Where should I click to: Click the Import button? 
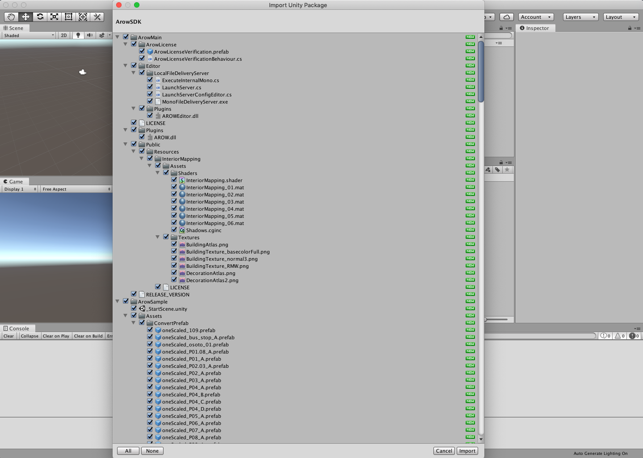click(467, 451)
